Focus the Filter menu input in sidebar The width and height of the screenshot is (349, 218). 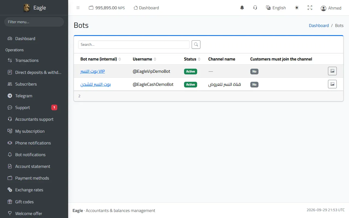click(34, 22)
